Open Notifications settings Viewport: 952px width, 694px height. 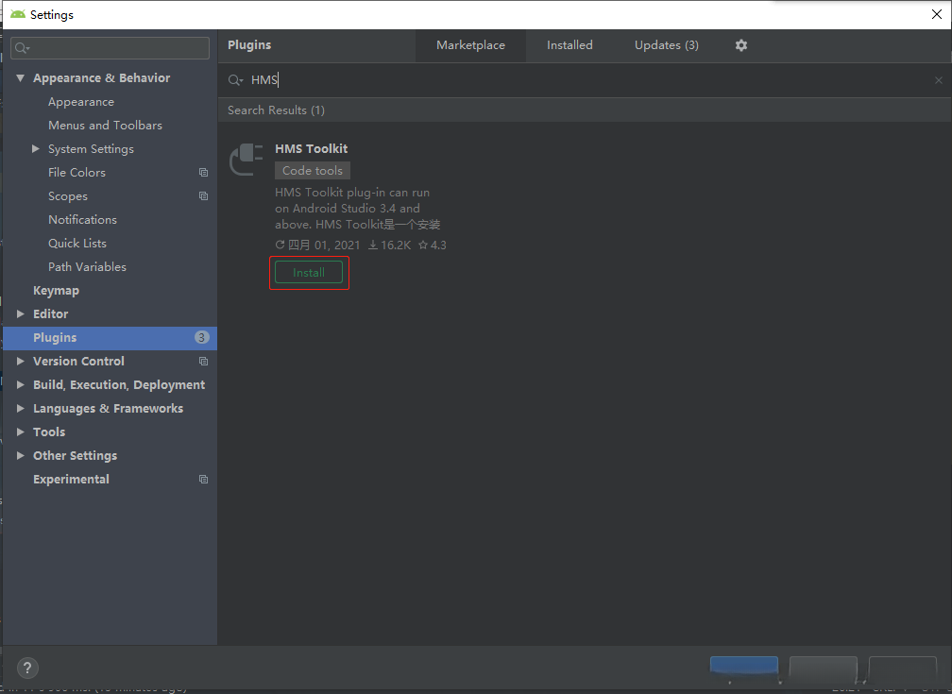click(x=82, y=220)
